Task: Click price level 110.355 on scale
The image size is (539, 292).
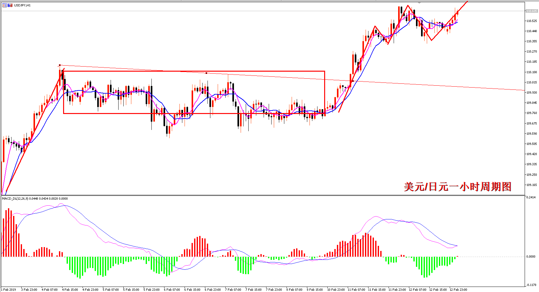Action: 531,41
